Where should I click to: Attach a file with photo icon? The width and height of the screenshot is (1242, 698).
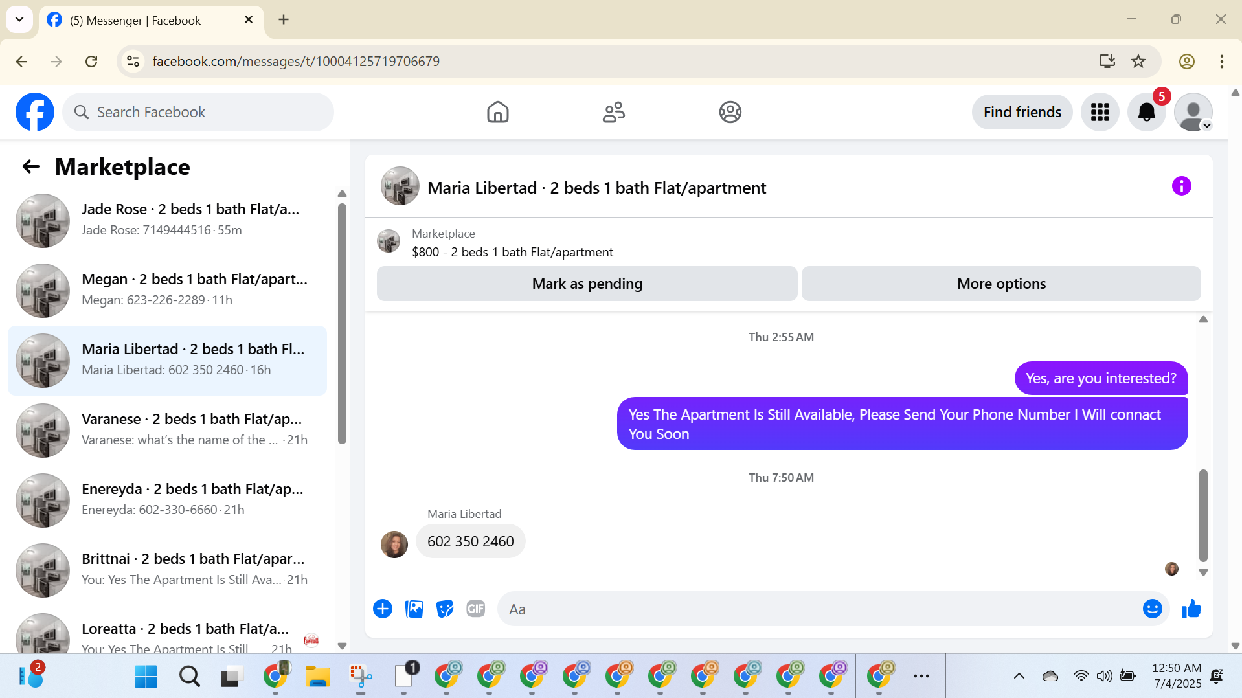(x=414, y=609)
